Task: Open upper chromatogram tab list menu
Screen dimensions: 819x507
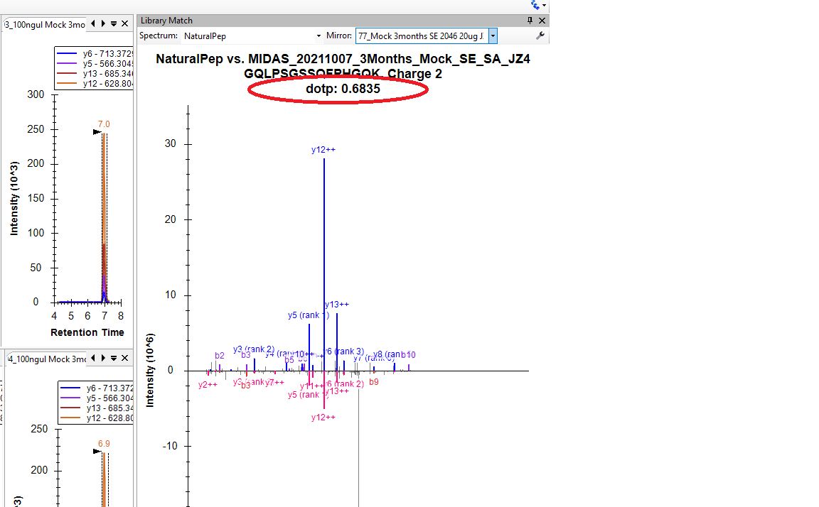Action: (x=114, y=24)
